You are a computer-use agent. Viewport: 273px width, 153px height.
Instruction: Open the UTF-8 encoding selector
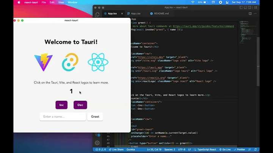pyautogui.click(x=182, y=150)
